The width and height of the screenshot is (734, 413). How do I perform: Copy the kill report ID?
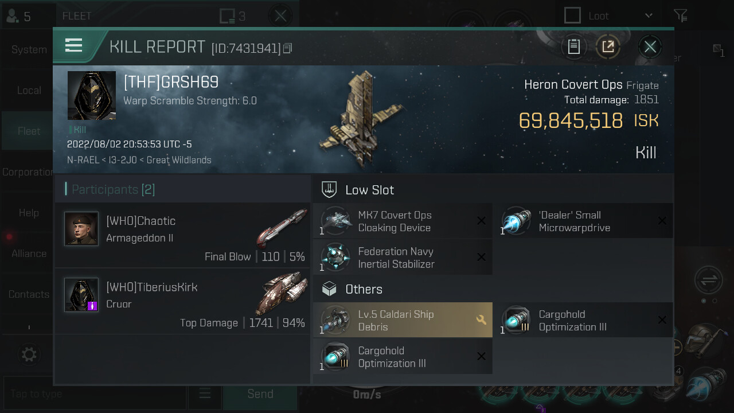(288, 48)
